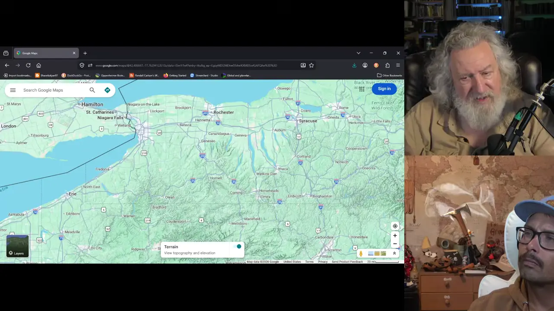
Task: Open Directions from the Maps search box
Action: click(x=107, y=90)
